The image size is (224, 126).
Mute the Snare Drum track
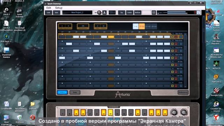pos(176,44)
